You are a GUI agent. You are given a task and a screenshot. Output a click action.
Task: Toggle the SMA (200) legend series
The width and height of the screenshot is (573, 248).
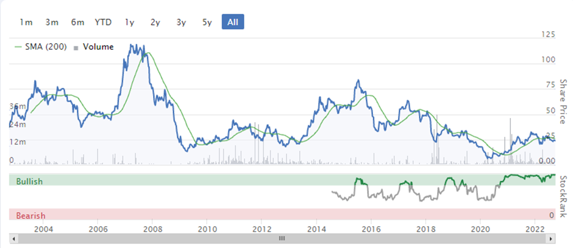click(x=41, y=47)
